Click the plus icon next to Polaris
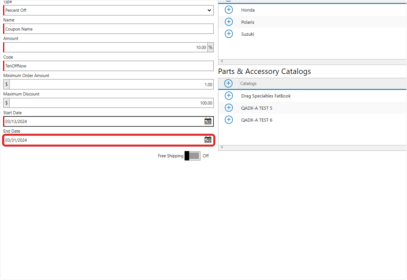This screenshot has width=407, height=280. [229, 22]
